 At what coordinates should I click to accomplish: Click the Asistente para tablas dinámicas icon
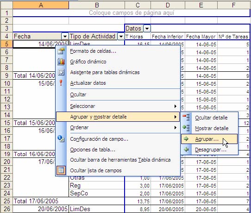[61, 72]
